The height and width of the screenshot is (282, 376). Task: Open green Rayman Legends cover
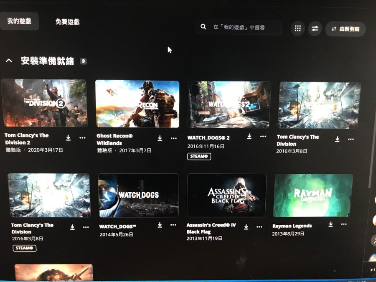pyautogui.click(x=313, y=195)
